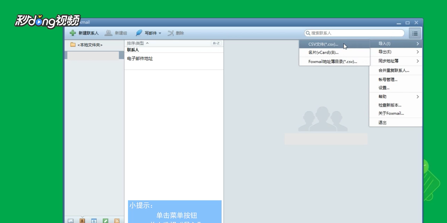
Task: Click the 新建联系人 button label
Action: pyautogui.click(x=89, y=33)
